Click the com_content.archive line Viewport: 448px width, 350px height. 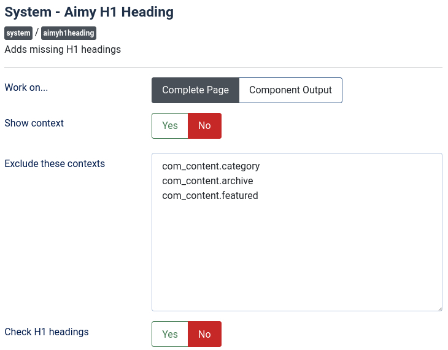point(207,181)
